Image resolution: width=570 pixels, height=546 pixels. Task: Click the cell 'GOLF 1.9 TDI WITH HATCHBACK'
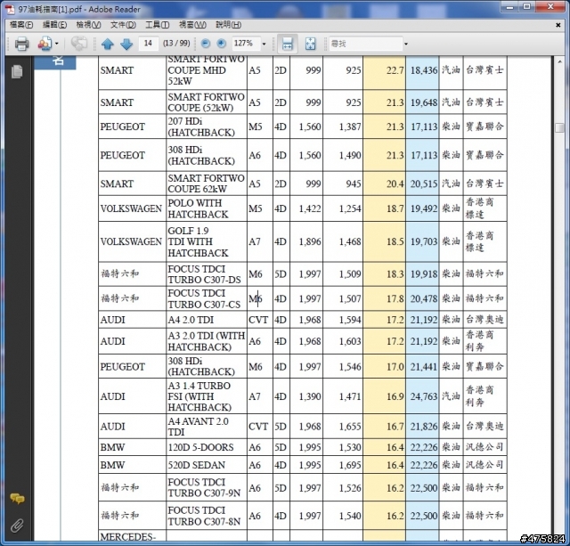tap(207, 241)
